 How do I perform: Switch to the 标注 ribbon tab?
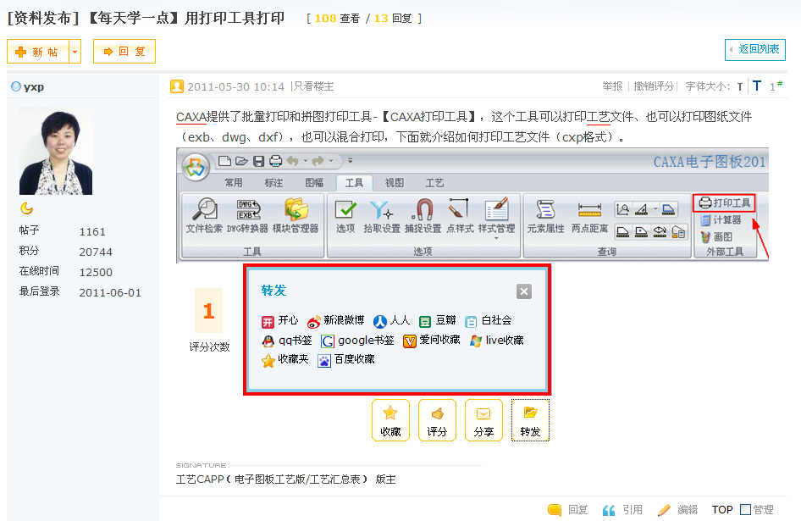[x=273, y=182]
